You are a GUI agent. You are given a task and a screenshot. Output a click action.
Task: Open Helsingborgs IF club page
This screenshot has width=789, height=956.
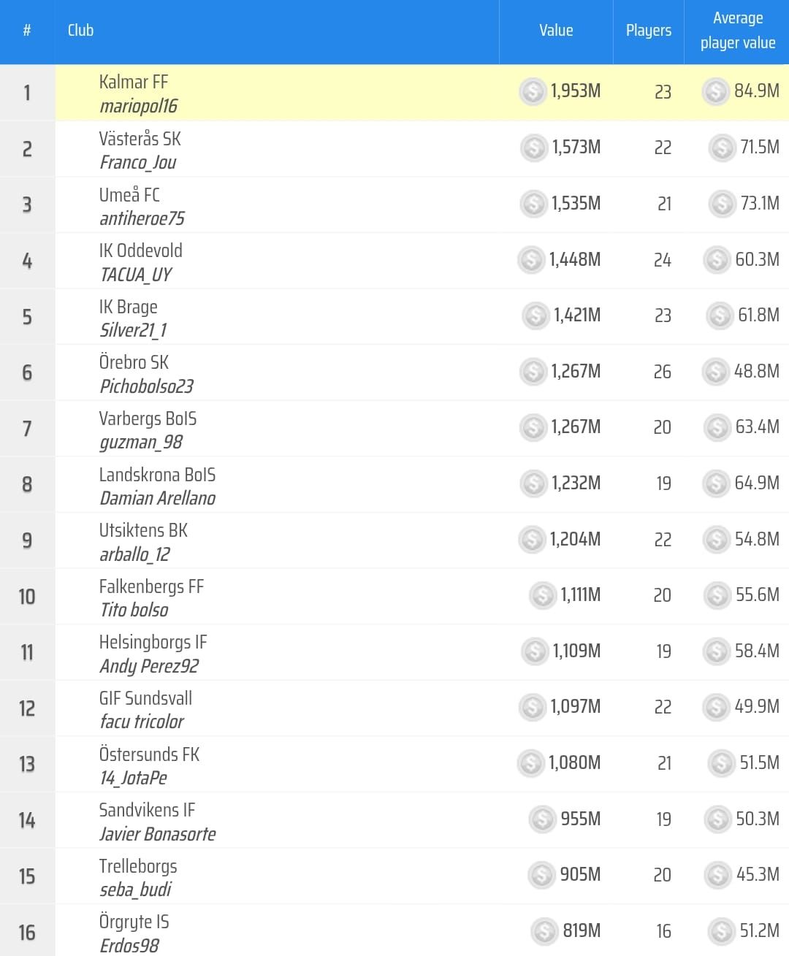153,642
